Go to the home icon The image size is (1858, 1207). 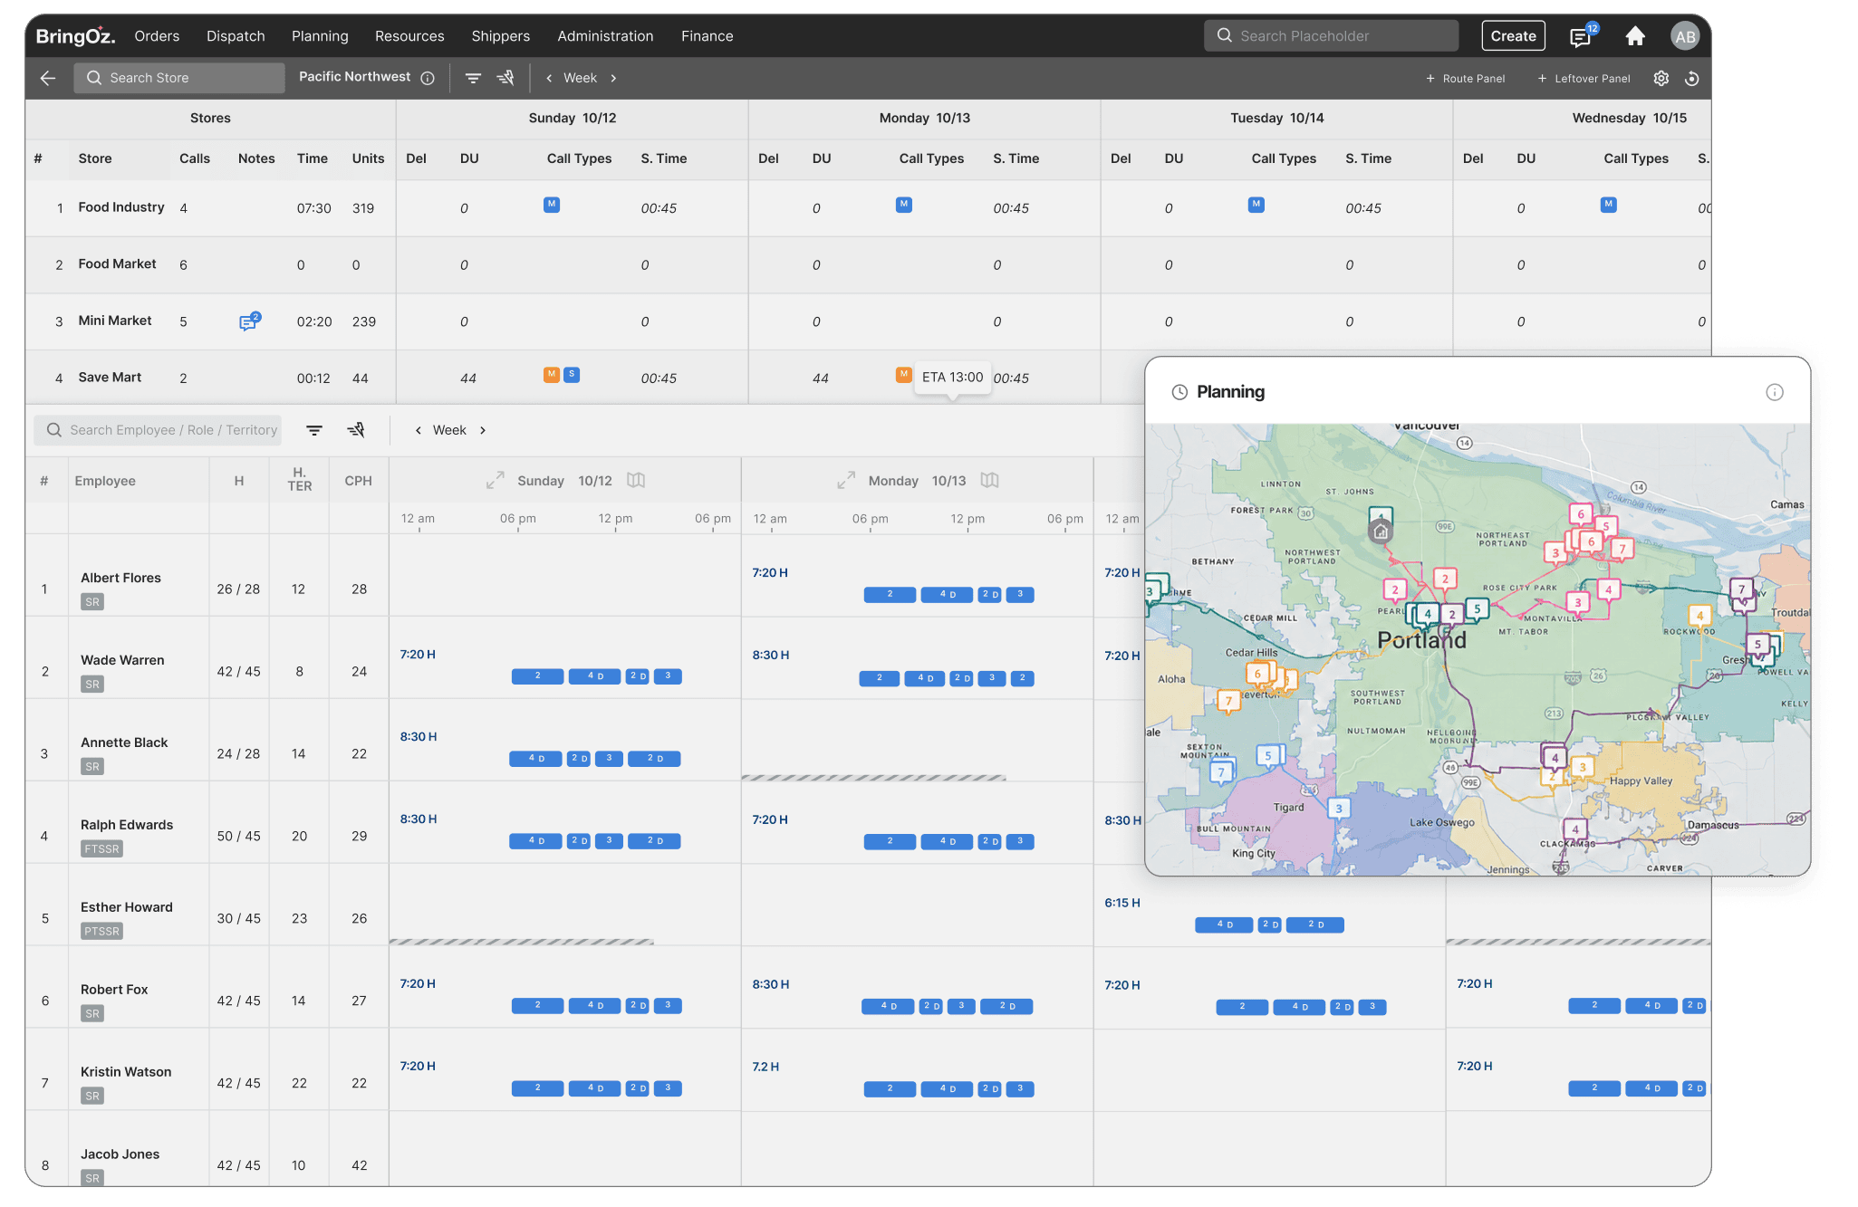coord(1635,36)
